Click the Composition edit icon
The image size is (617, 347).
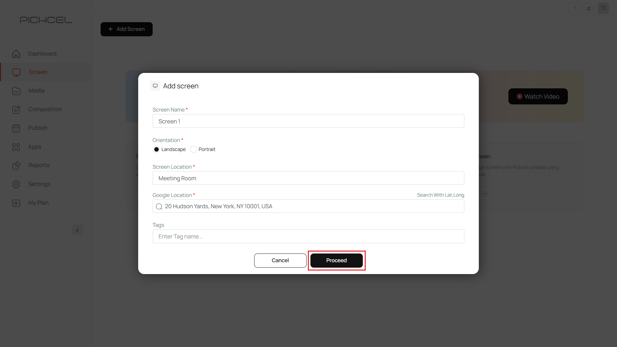click(x=16, y=110)
